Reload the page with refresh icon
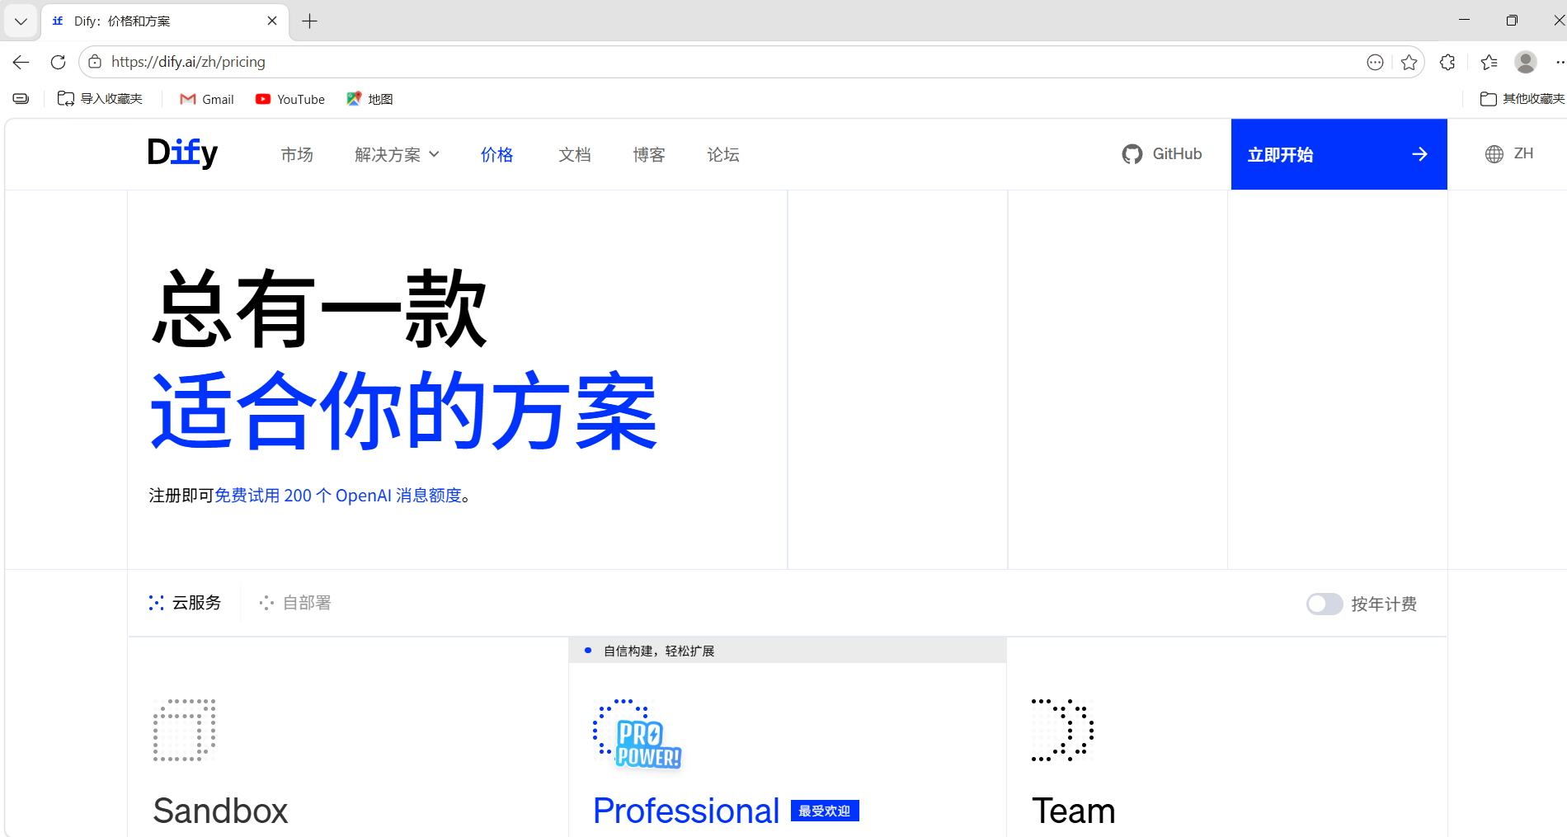The height and width of the screenshot is (837, 1567). pos(58,62)
